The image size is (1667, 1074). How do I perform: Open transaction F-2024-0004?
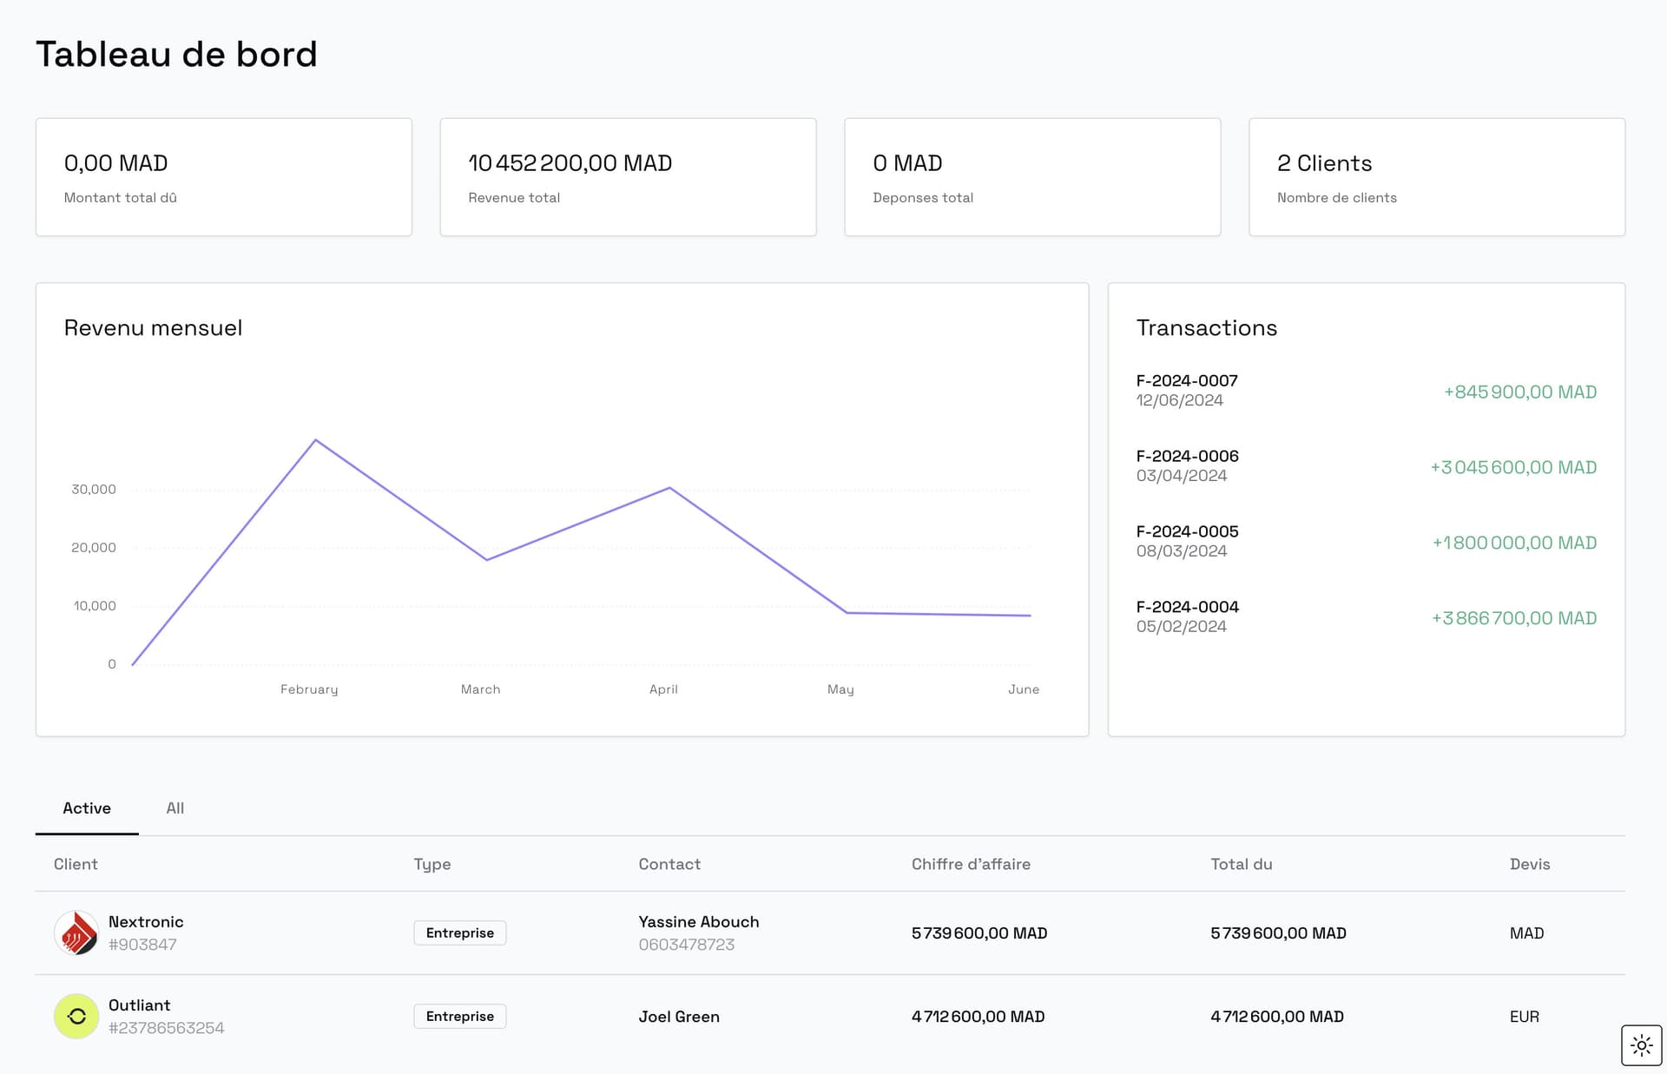[x=1367, y=617]
